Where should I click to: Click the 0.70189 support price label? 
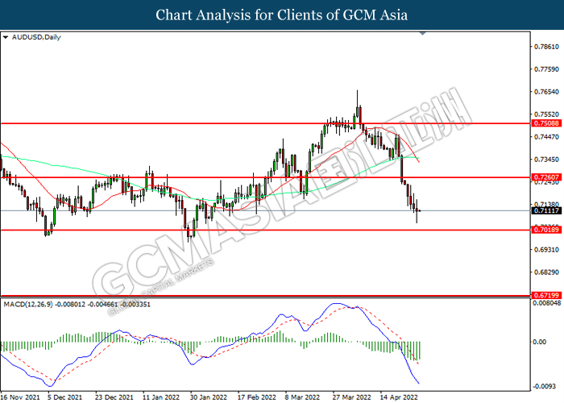click(x=546, y=230)
